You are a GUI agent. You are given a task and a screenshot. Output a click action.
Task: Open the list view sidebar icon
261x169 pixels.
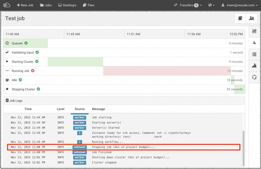click(254, 54)
